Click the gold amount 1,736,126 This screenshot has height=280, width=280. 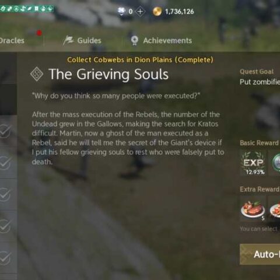179,12
